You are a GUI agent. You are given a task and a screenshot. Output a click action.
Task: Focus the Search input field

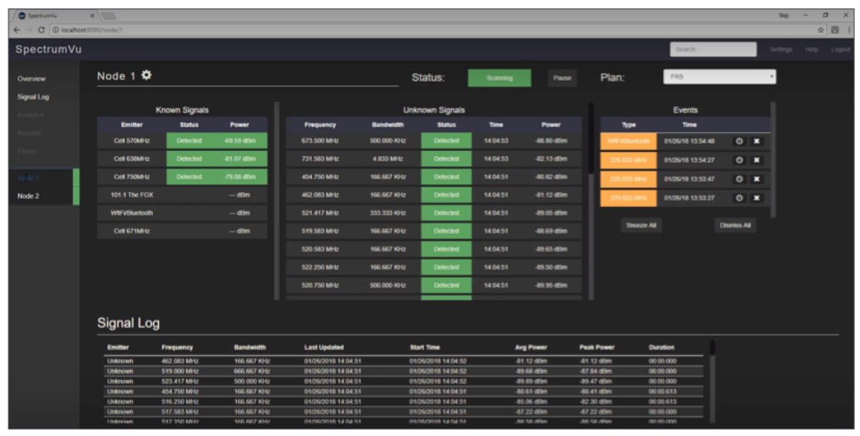pyautogui.click(x=712, y=49)
